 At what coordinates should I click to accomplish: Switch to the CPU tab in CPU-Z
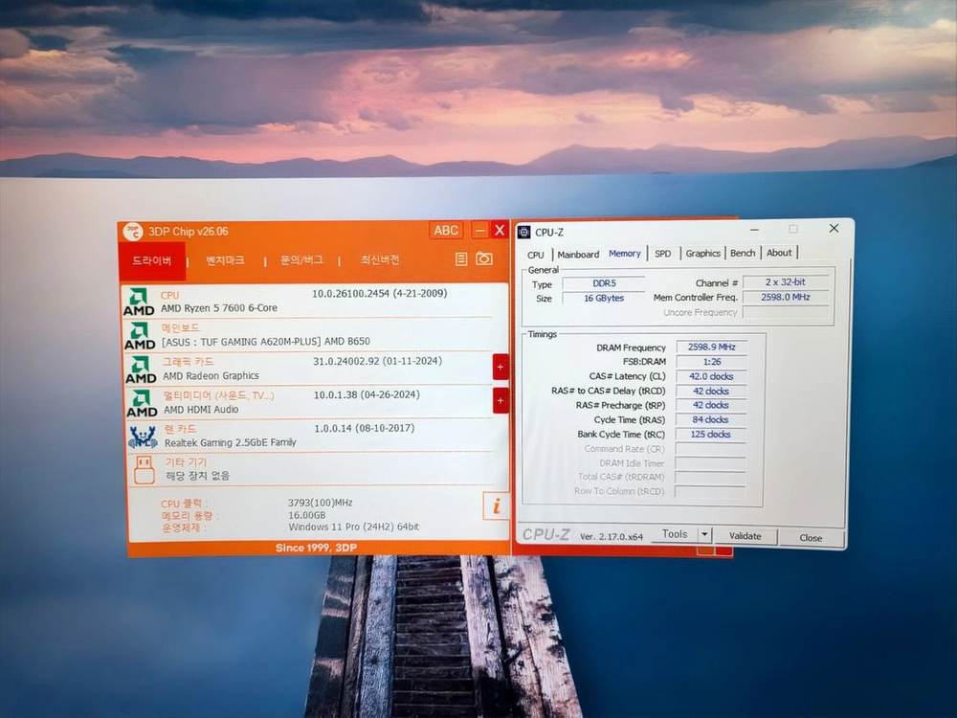coord(536,255)
